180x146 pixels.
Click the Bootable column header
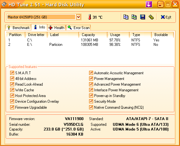[162, 35]
